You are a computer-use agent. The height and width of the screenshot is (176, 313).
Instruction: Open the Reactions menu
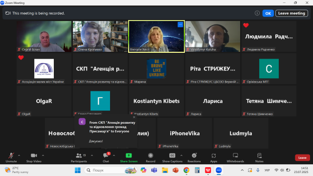pos(194,157)
